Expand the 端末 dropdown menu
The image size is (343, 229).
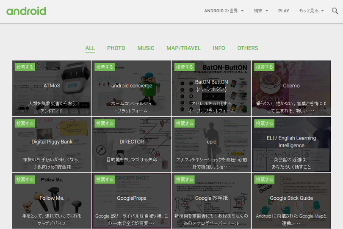[x=261, y=11]
